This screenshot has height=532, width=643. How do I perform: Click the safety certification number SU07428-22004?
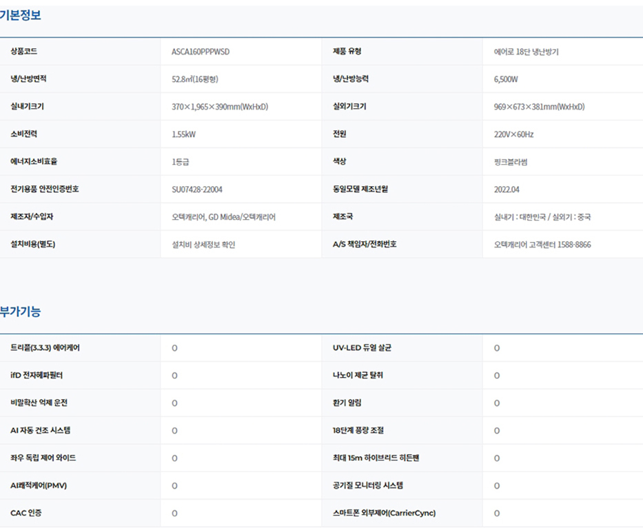[x=197, y=190]
